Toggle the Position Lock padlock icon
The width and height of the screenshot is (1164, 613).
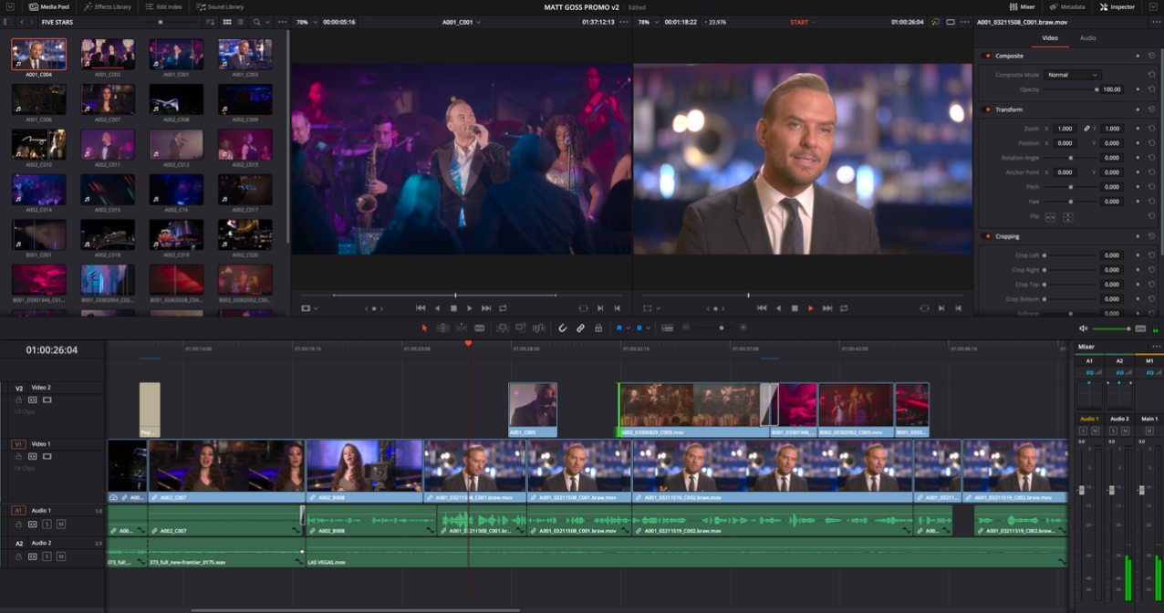click(x=598, y=327)
